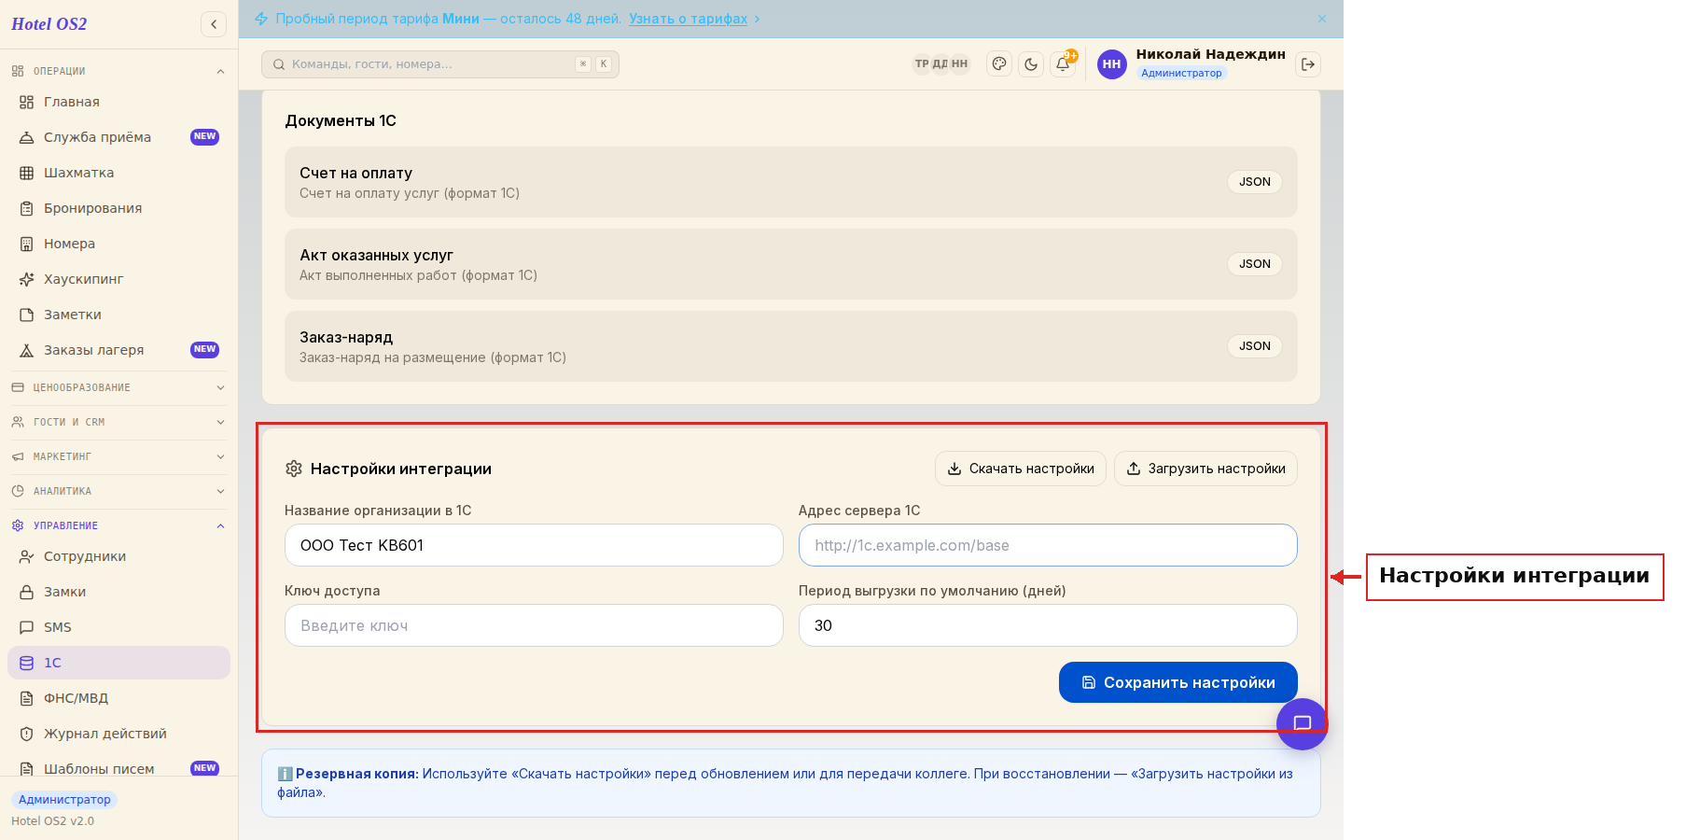
Task: Collapse the sidebar with the chevron button
Action: click(x=214, y=24)
